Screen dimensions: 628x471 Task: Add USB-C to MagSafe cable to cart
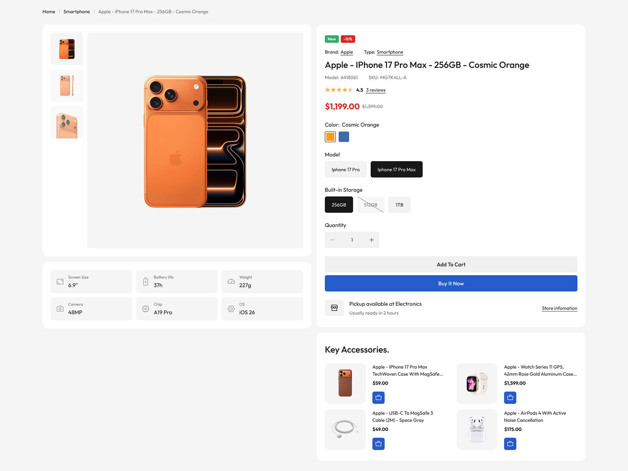[378, 444]
